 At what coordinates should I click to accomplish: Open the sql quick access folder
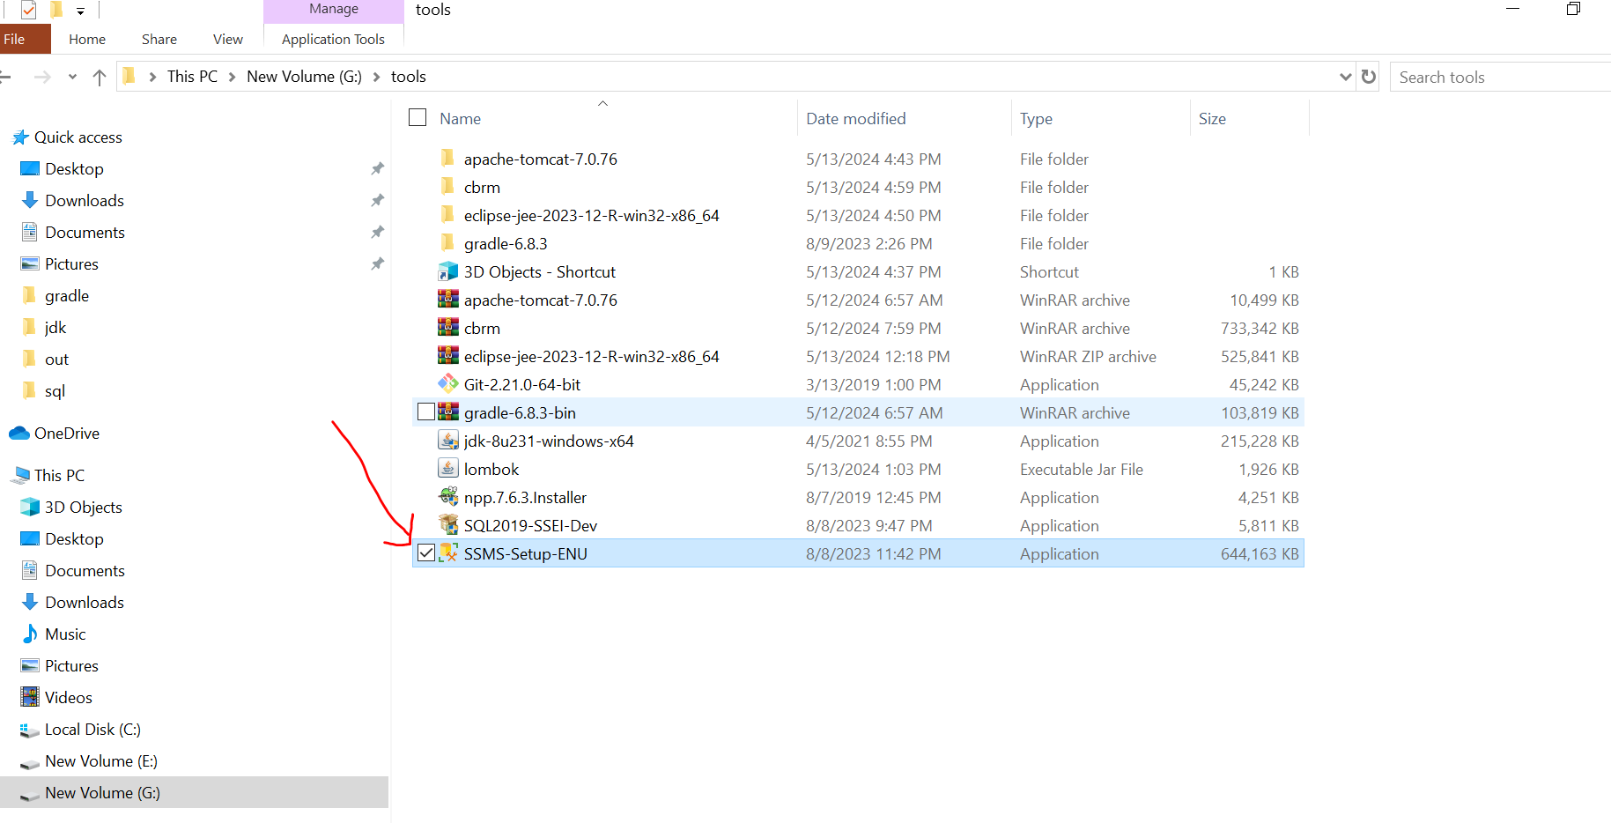pos(55,390)
